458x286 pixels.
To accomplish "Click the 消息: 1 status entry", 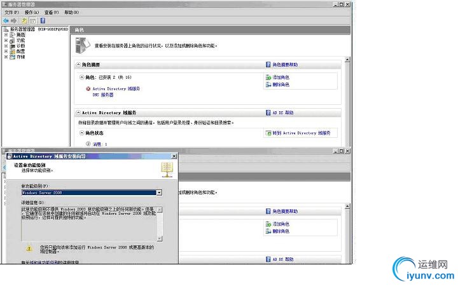I will (x=100, y=144).
